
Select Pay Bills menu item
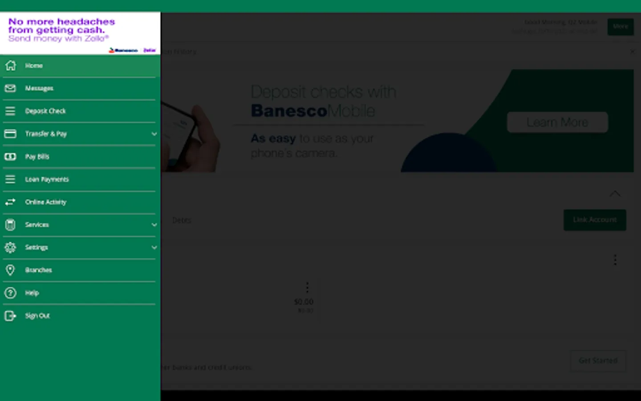tap(80, 156)
